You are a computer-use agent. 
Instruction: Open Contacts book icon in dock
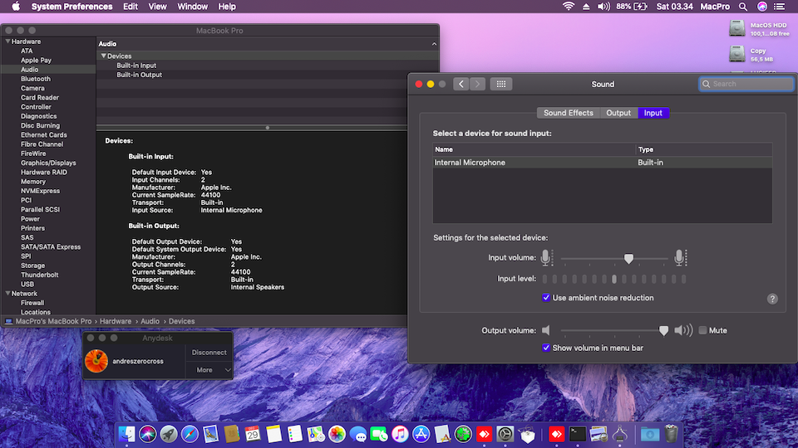pyautogui.click(x=232, y=434)
